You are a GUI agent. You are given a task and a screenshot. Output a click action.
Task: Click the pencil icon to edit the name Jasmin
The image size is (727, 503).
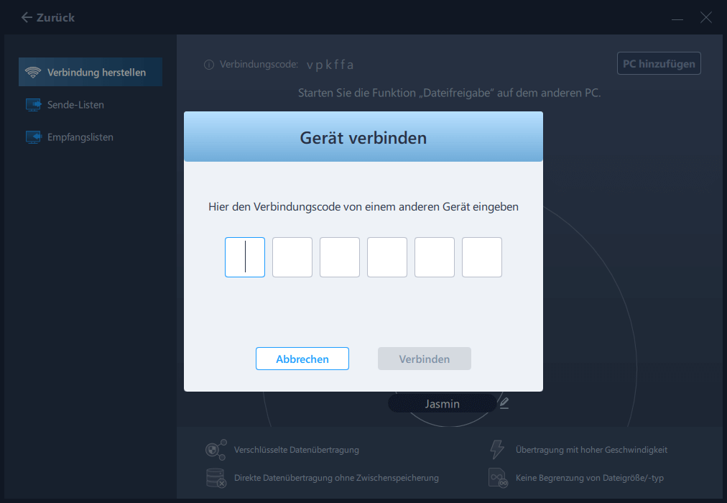(504, 402)
